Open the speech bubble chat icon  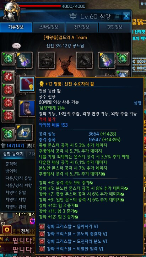click(x=16, y=46)
